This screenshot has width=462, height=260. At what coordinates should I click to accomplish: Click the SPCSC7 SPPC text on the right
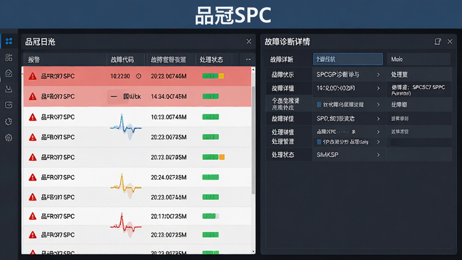429,87
